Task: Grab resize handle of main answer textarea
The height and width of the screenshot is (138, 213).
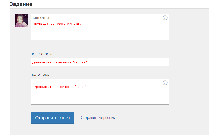Action: [168, 38]
